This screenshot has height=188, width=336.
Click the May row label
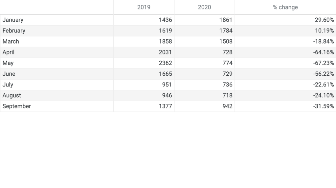(8, 63)
